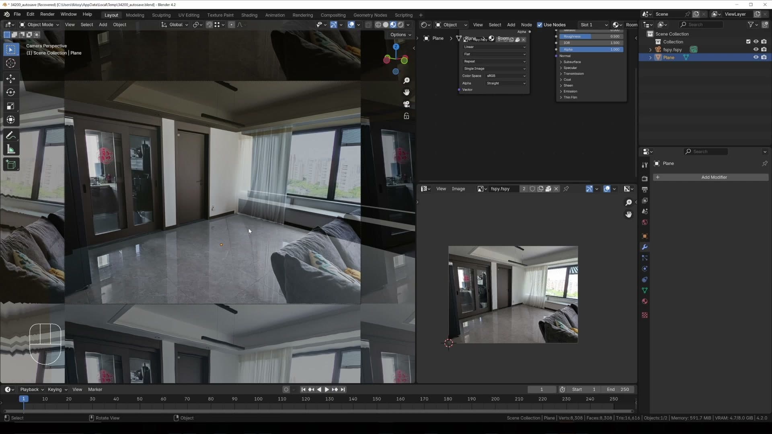Adjust the Alpha slider in Principled BSDF

pos(592,50)
